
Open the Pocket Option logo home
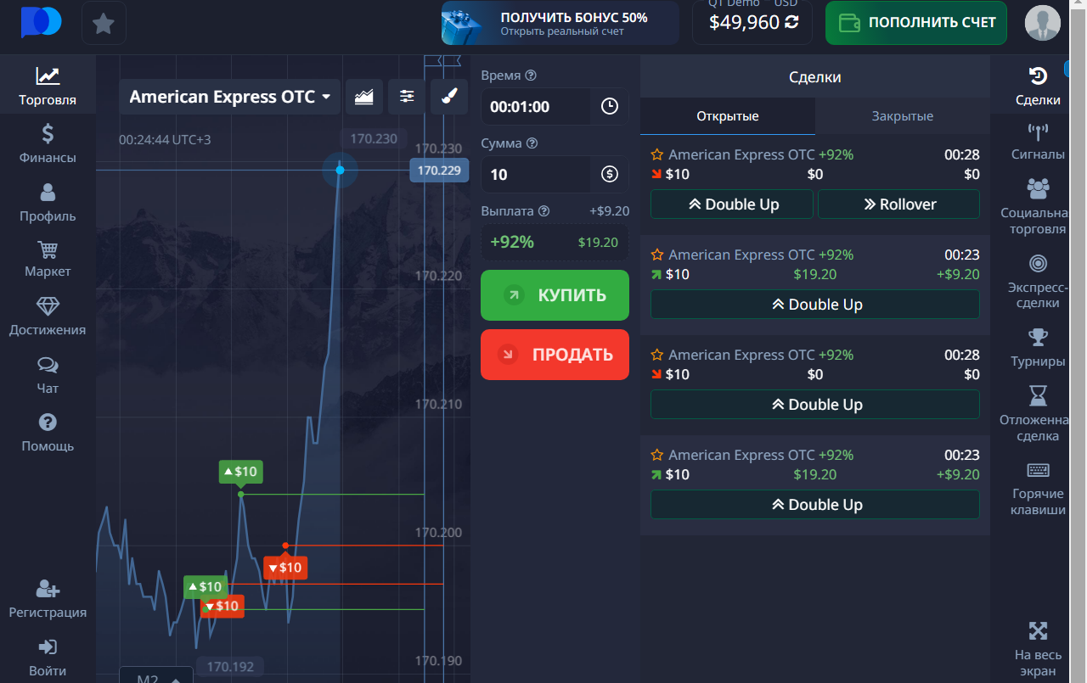(x=42, y=23)
